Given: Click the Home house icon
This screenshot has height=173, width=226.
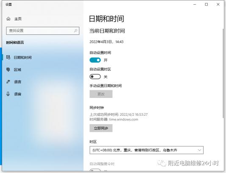Looking at the screenshot, I should click(8, 19).
